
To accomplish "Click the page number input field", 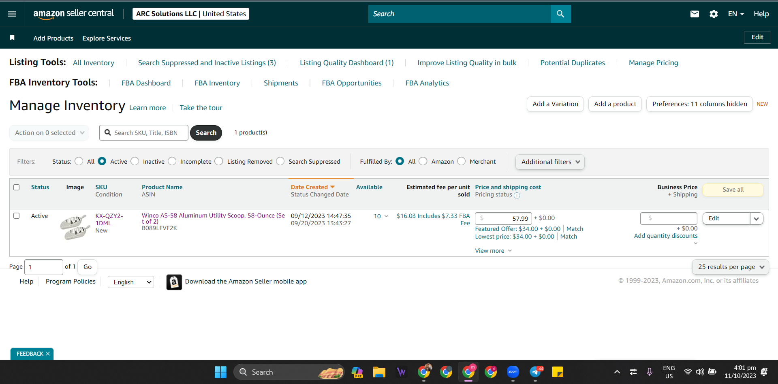I will click(44, 267).
